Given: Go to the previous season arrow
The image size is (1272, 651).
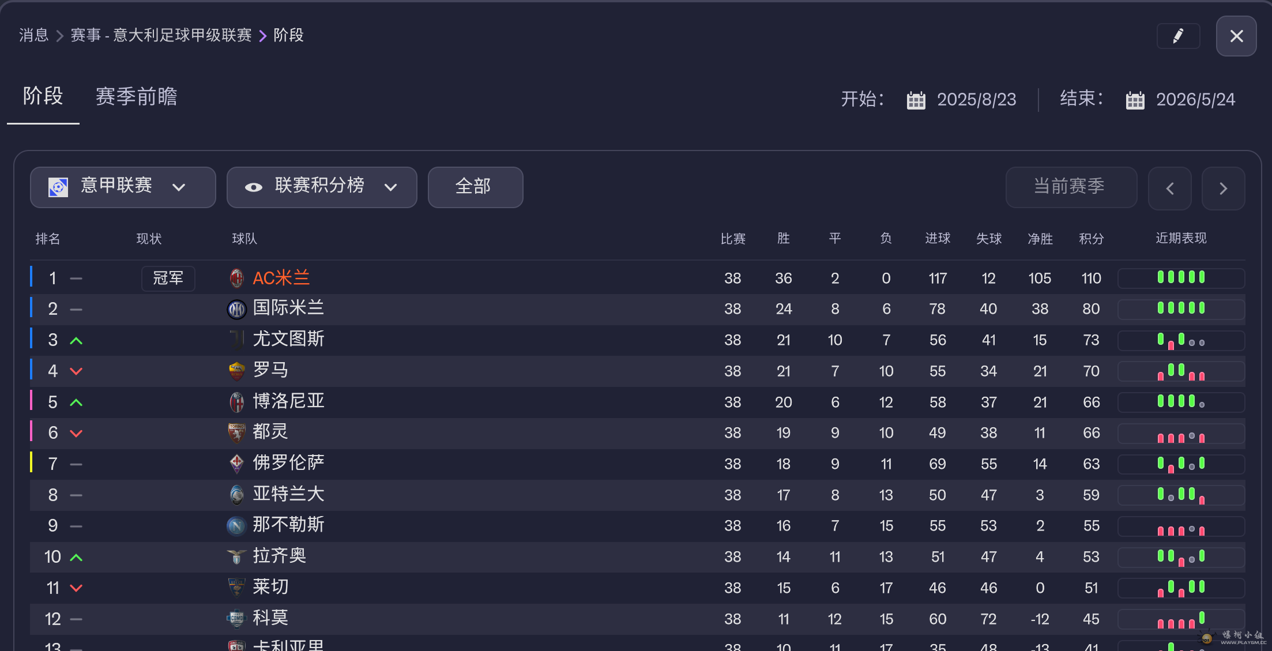Looking at the screenshot, I should click(1170, 189).
